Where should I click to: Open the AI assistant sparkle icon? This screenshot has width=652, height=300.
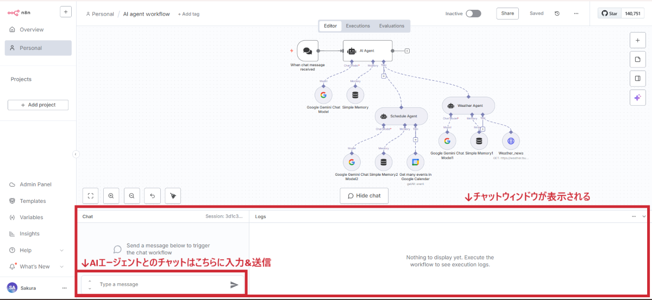coord(637,97)
